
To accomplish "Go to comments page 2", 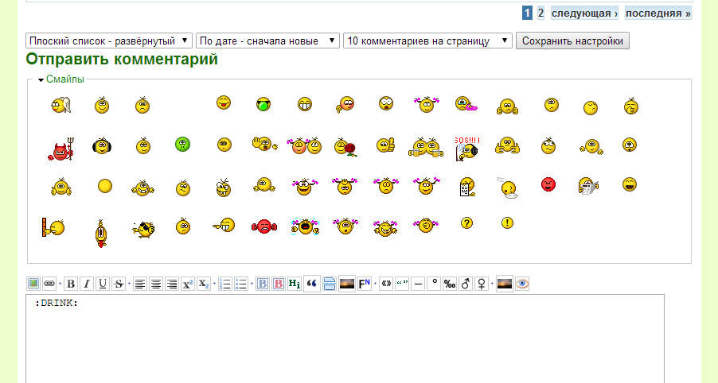I will [540, 13].
